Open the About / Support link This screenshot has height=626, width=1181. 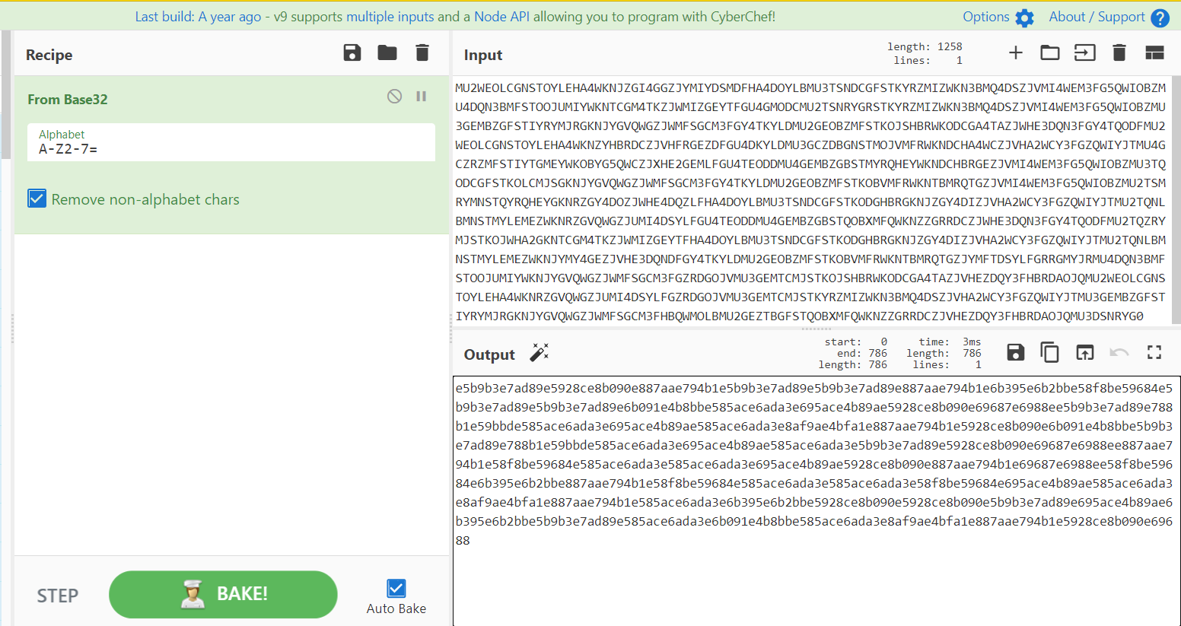click(x=1097, y=17)
